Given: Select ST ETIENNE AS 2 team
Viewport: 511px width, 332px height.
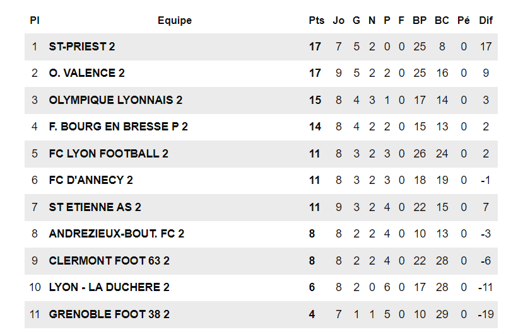Looking at the screenshot, I should tap(95, 207).
